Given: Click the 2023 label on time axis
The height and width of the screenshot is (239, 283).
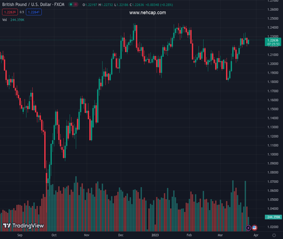Looking at the screenshot, I should [x=155, y=235].
